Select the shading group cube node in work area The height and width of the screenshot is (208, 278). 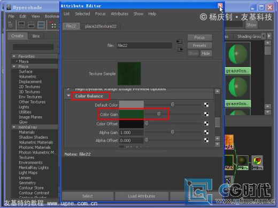pyautogui.click(x=257, y=162)
